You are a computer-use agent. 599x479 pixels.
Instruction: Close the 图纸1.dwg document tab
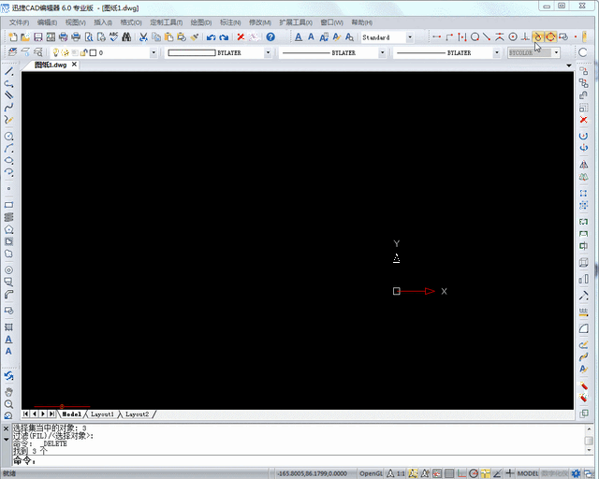point(75,65)
